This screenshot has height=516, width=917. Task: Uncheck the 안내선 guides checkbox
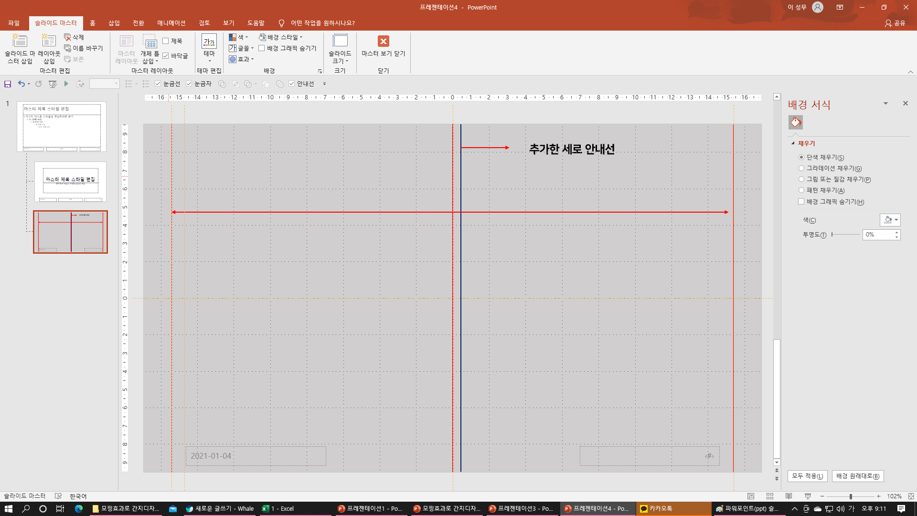click(x=292, y=84)
